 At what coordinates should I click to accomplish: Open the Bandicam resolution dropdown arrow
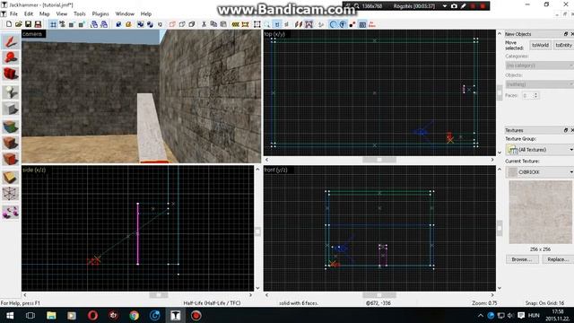[445, 6]
